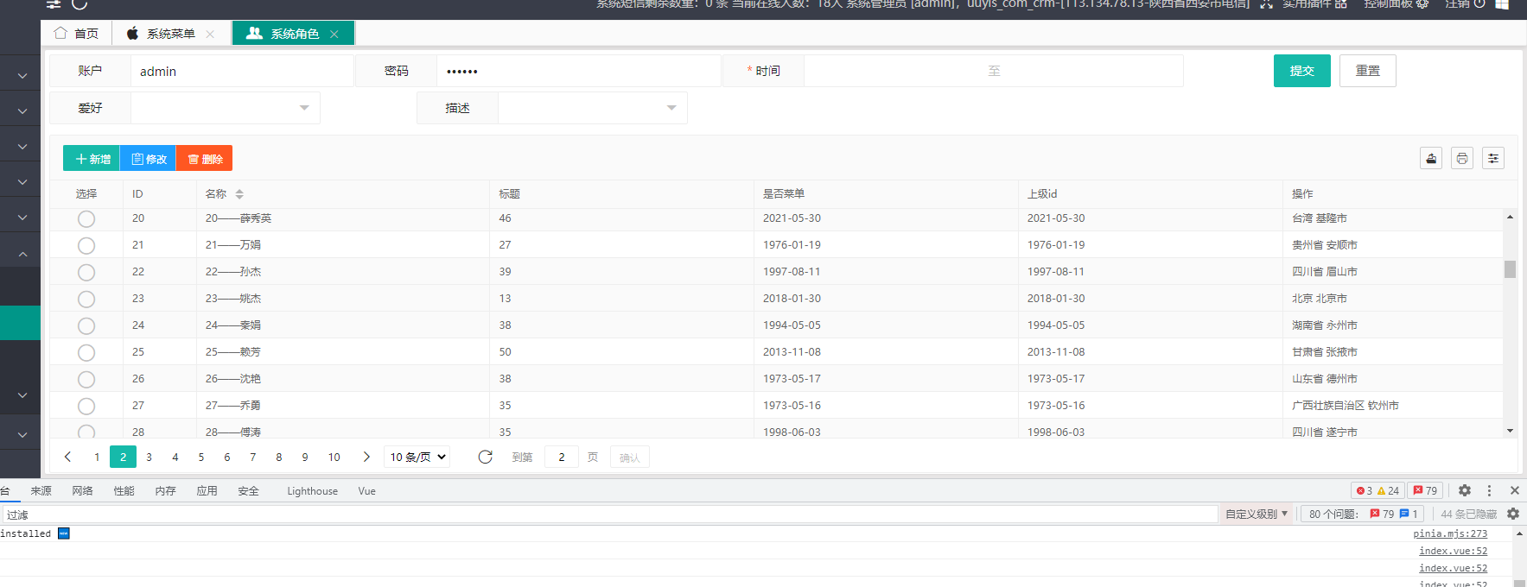The width and height of the screenshot is (1527, 587).
Task: Go to page 3 in pagination
Action: coord(150,457)
